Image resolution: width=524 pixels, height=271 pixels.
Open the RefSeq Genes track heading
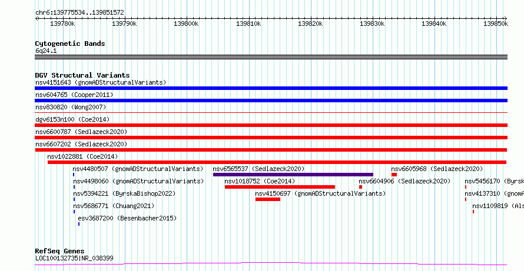tap(60, 251)
